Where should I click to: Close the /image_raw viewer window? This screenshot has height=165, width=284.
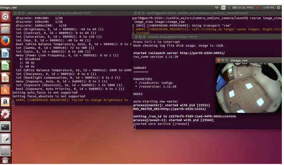coord(219,60)
